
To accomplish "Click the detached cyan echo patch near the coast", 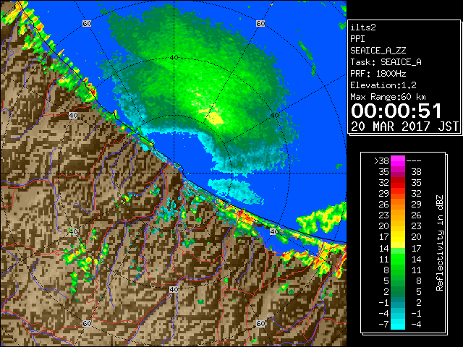I will [x=237, y=191].
